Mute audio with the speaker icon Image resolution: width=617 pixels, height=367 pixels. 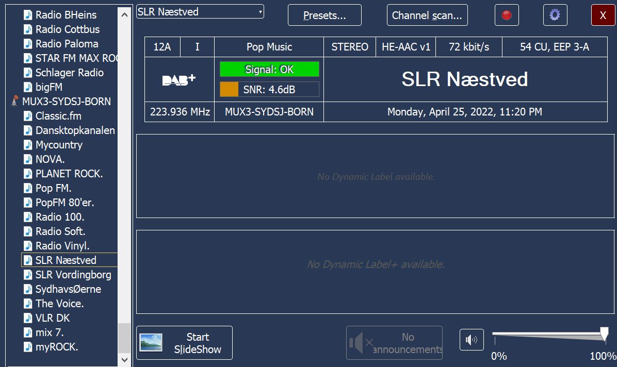pyautogui.click(x=472, y=340)
